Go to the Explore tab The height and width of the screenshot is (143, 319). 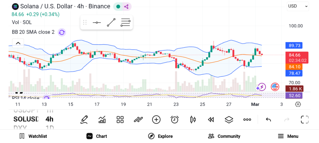(x=160, y=136)
